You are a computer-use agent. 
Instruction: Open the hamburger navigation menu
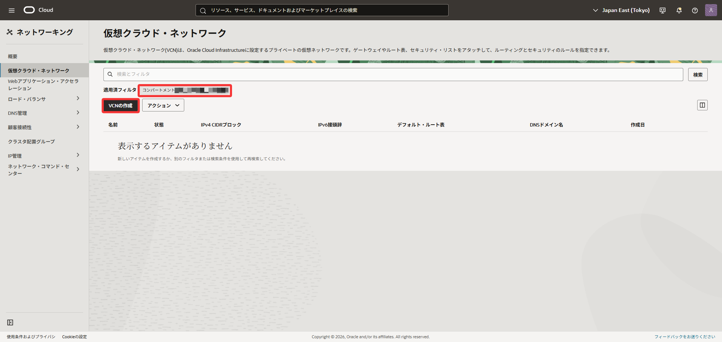(12, 11)
